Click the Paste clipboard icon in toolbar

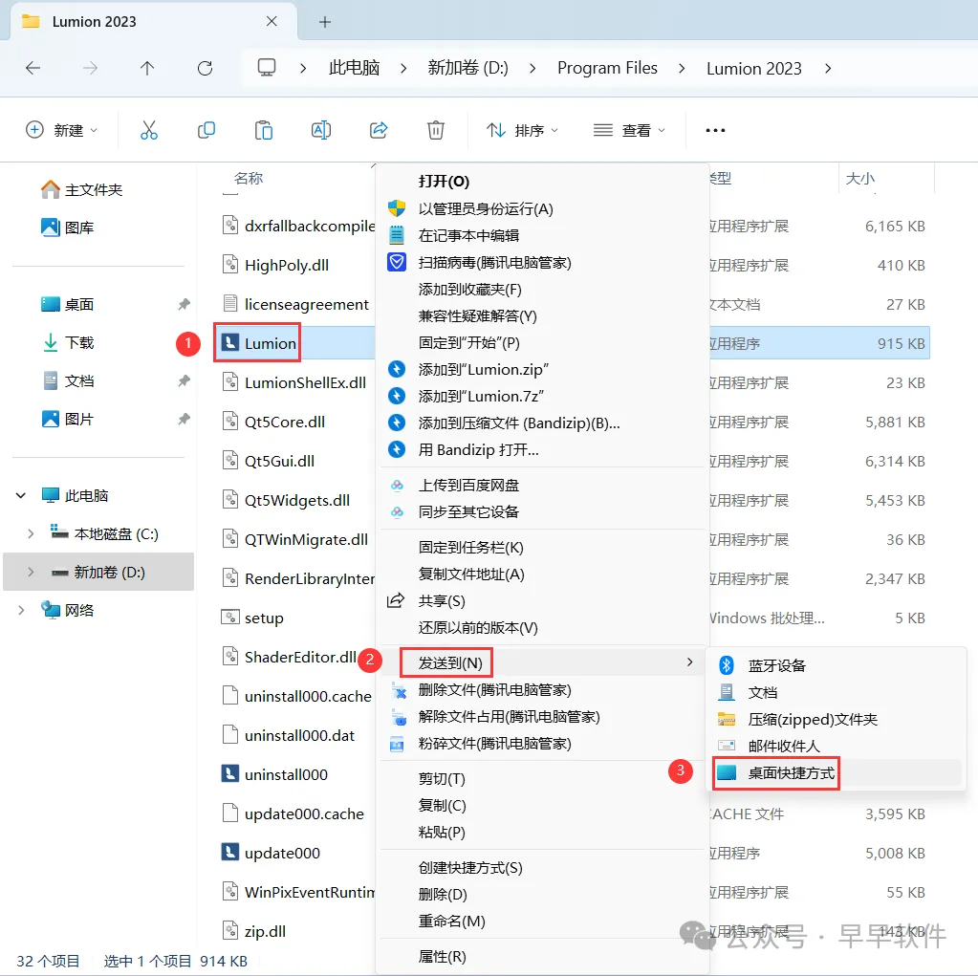264,130
